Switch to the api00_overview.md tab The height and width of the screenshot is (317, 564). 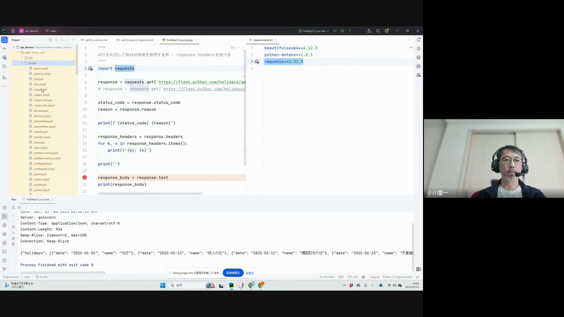[96, 40]
